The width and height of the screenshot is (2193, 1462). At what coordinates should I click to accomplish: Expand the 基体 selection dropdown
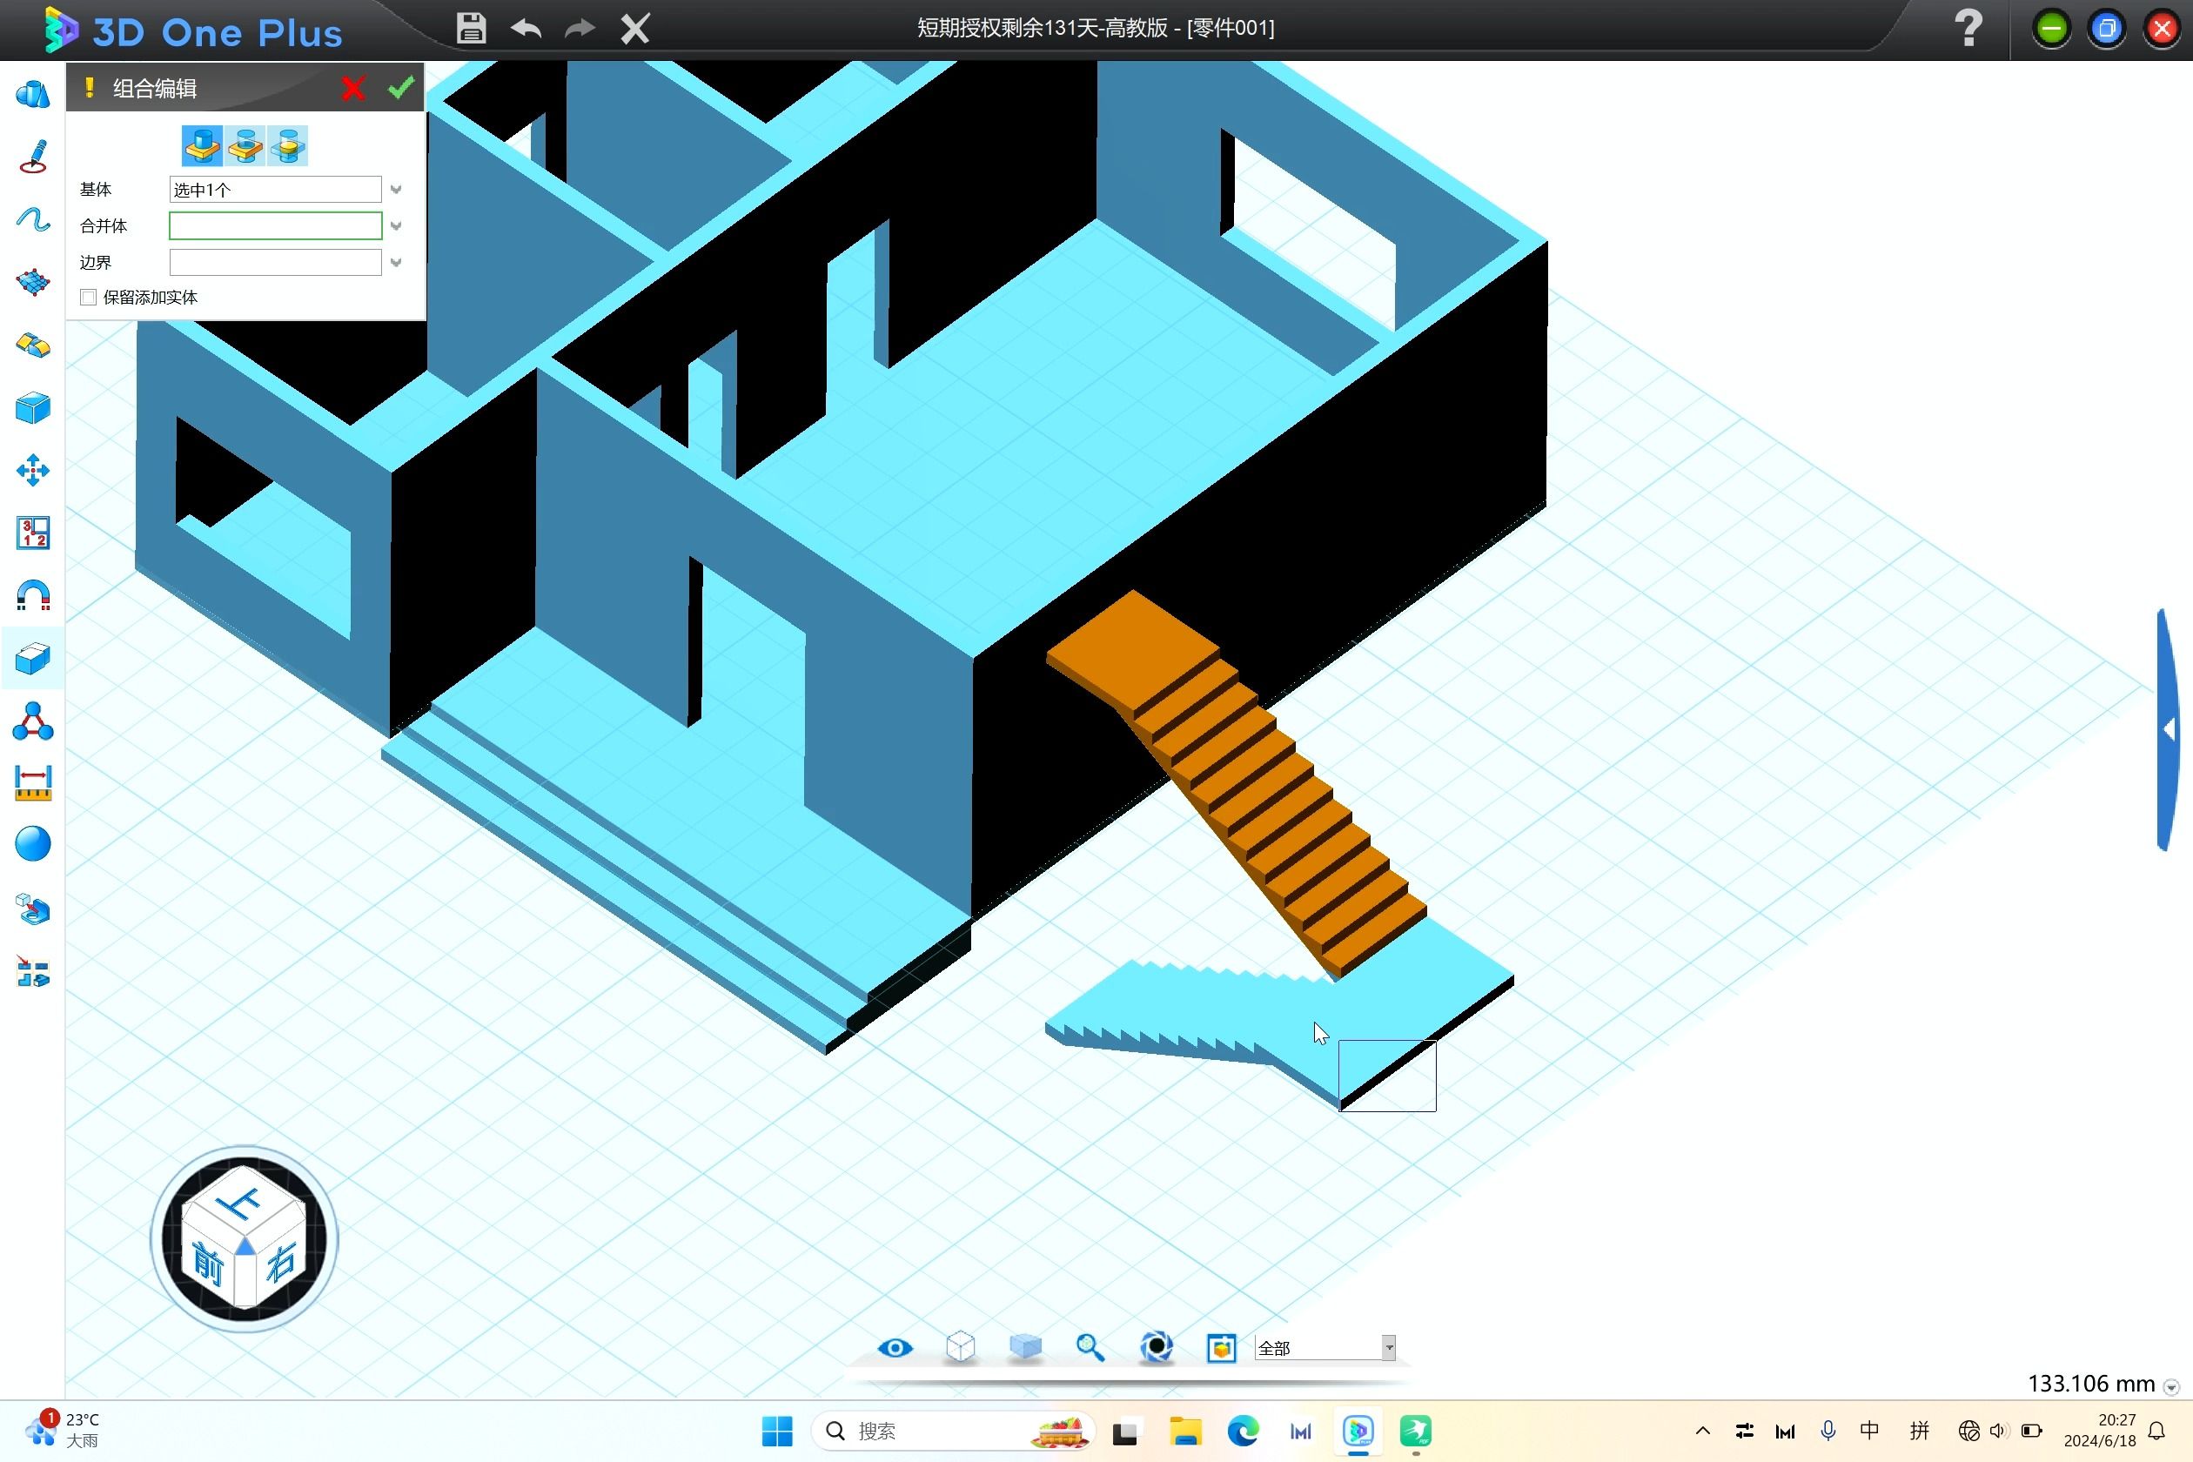(x=395, y=188)
